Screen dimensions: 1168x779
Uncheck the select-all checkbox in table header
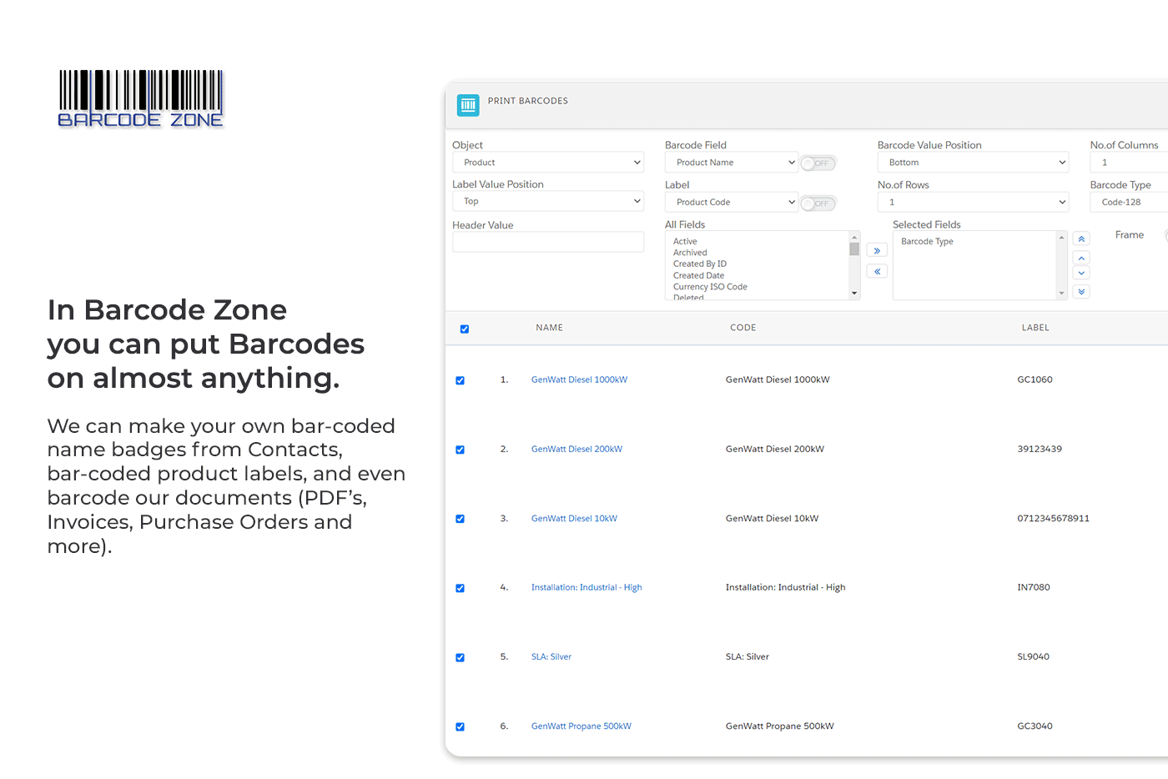pos(464,329)
